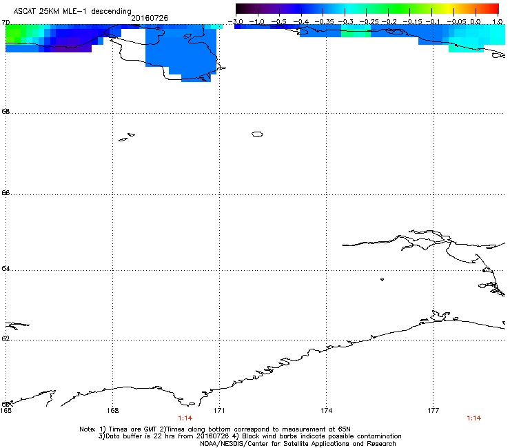Click the latitude label 66

coord(6,192)
